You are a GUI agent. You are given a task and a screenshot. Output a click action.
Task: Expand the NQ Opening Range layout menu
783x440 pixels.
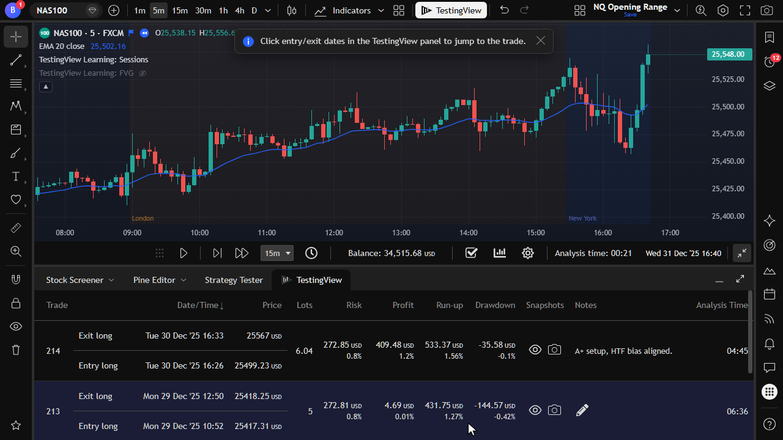point(677,10)
